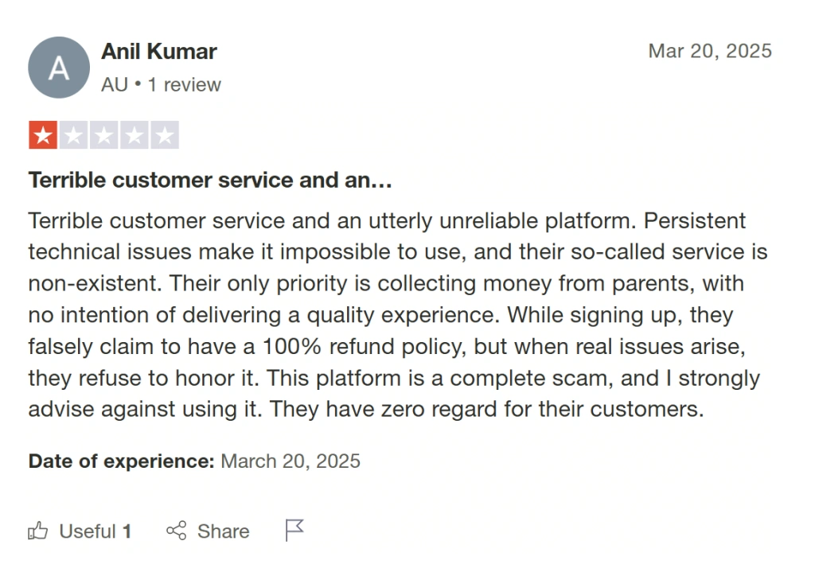Select the Share icon
The width and height of the screenshot is (815, 576).
[177, 531]
